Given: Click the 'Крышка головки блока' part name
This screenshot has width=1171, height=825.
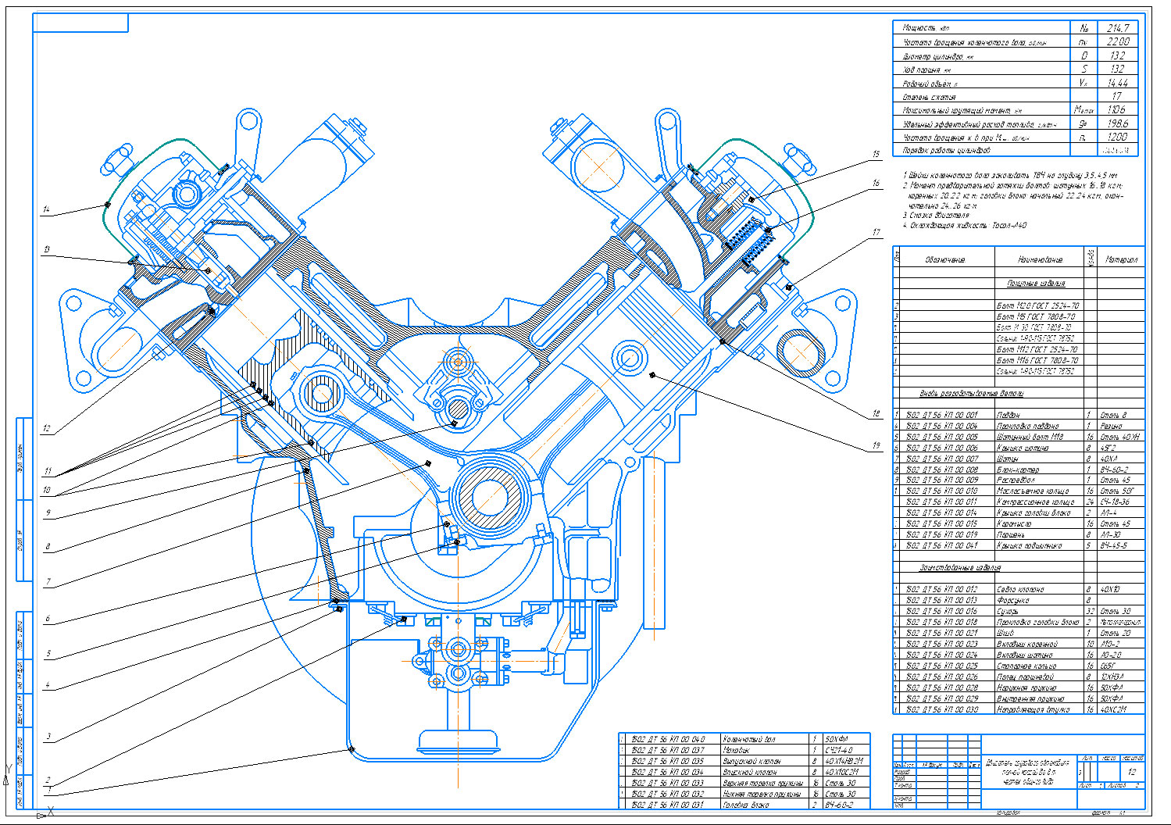Looking at the screenshot, I should [1034, 513].
